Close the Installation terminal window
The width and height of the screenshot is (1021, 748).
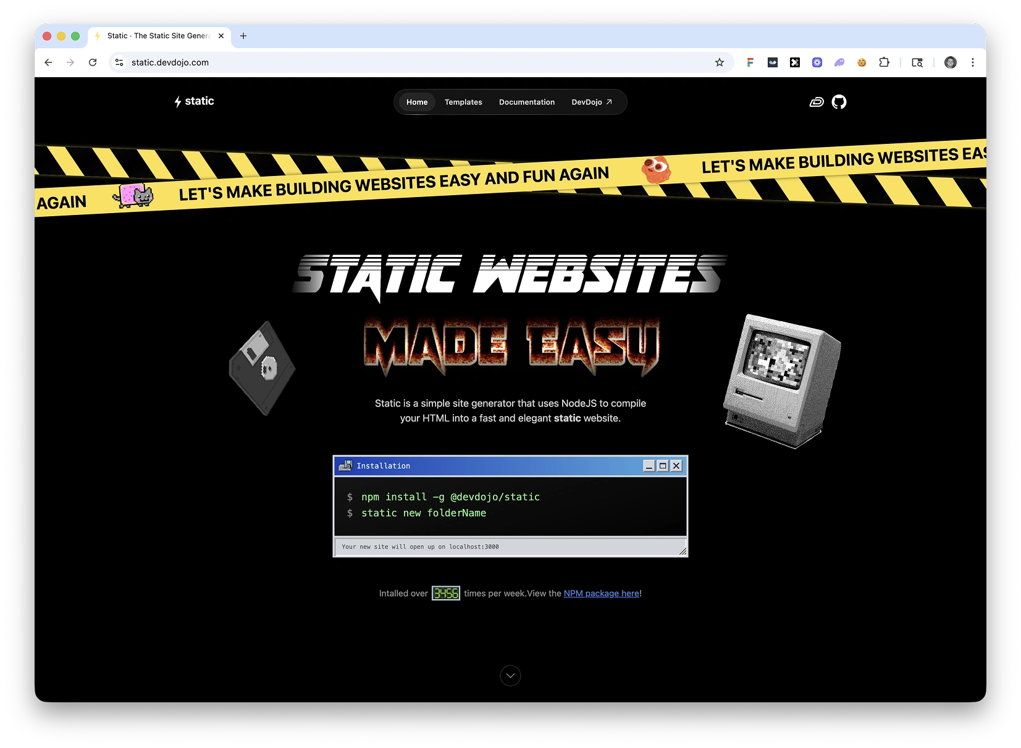(x=676, y=466)
